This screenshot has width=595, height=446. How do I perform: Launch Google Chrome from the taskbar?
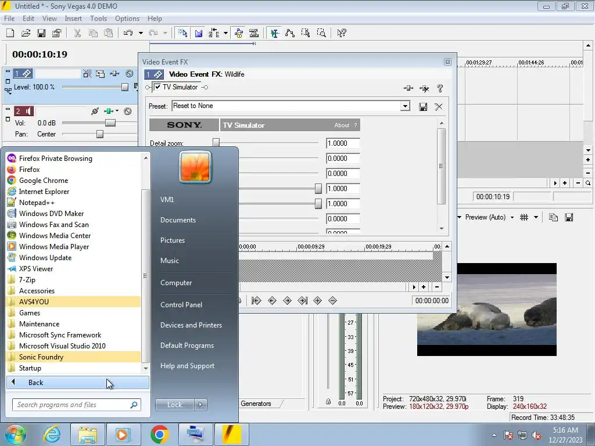(x=160, y=434)
